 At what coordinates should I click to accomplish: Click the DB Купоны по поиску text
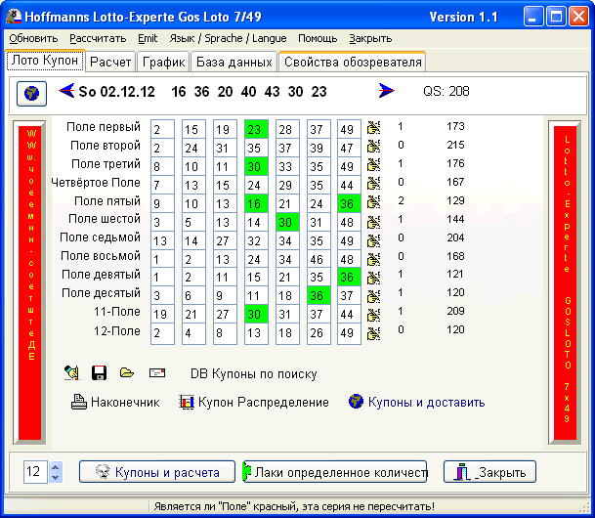tap(253, 374)
